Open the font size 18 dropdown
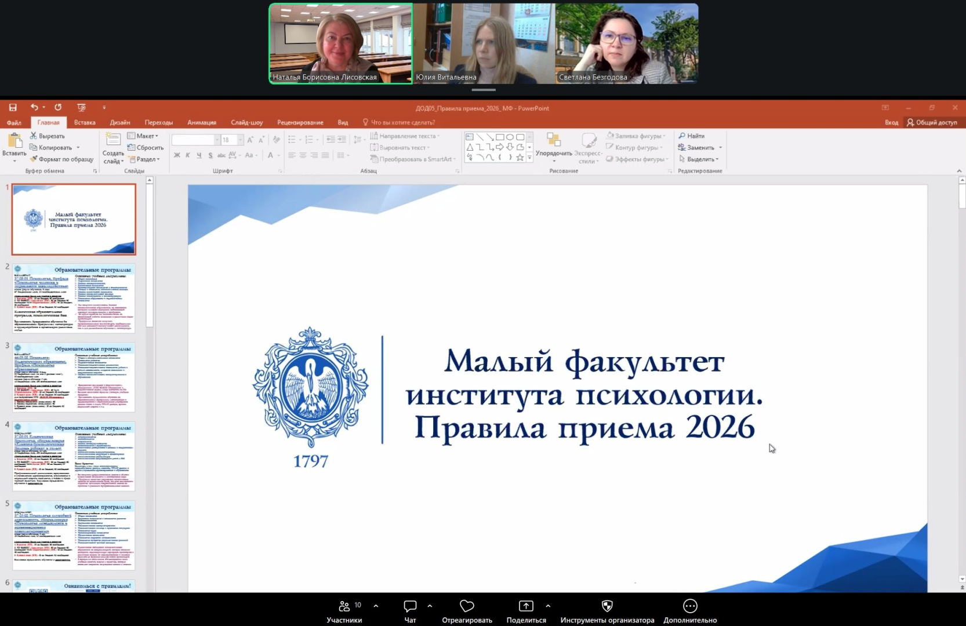Image resolution: width=966 pixels, height=626 pixels. [241, 140]
